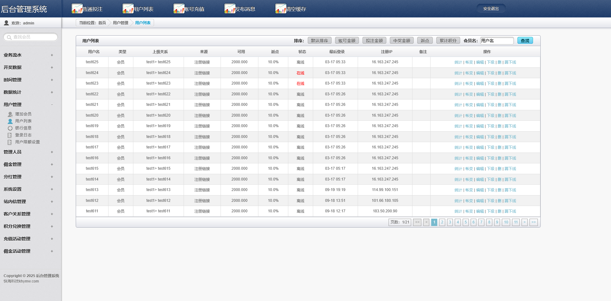Click the chart icon beside 发布消息
Screen dimensions: 611x301
coord(229,9)
